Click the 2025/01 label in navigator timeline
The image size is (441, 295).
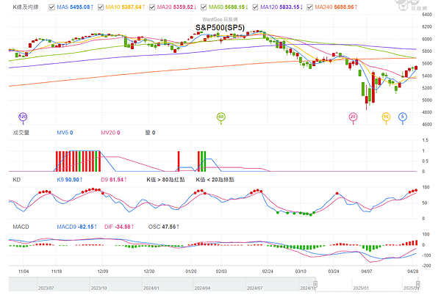(361, 288)
